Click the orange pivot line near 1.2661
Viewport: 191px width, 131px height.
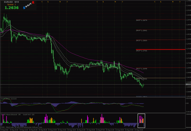pyautogui.click(x=160, y=78)
